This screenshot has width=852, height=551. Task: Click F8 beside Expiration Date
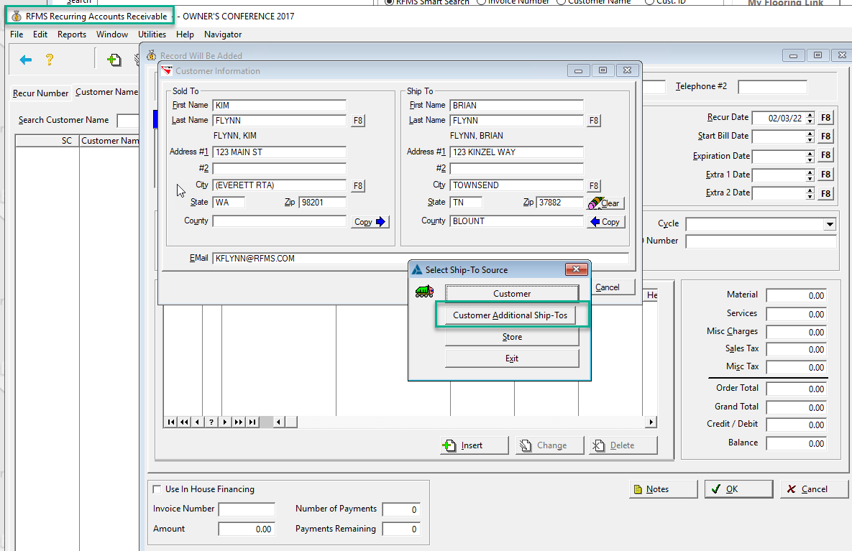[x=825, y=156]
